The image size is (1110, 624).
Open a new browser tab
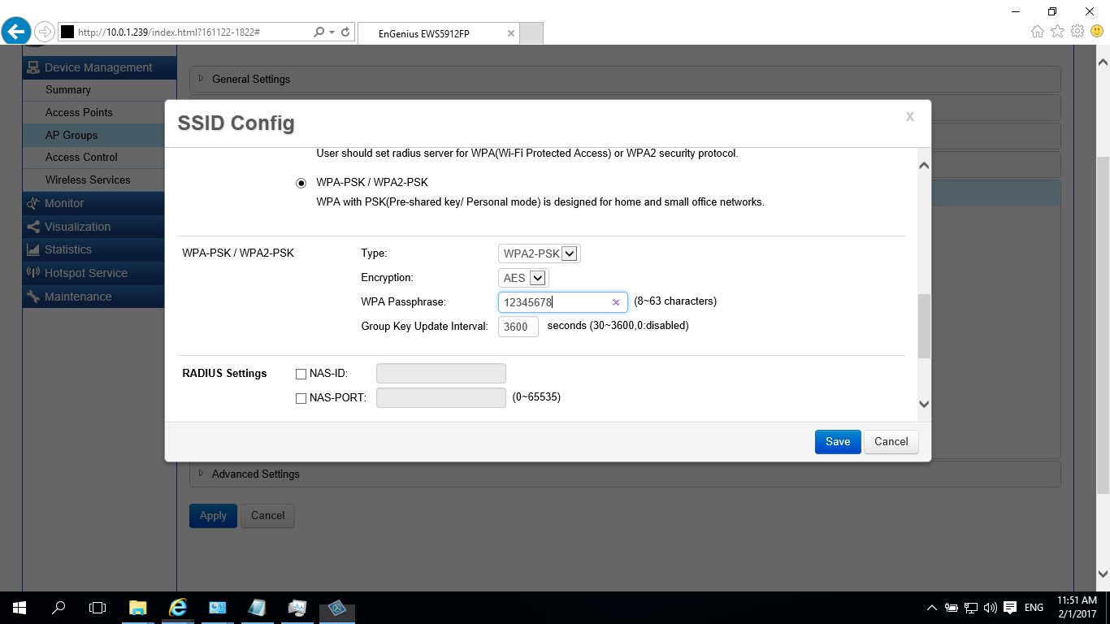coord(531,33)
